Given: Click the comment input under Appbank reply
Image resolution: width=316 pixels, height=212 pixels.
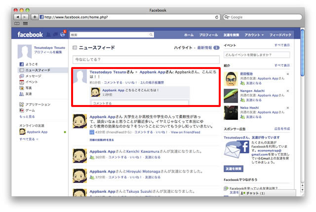Looking at the screenshot, I should pos(140,103).
